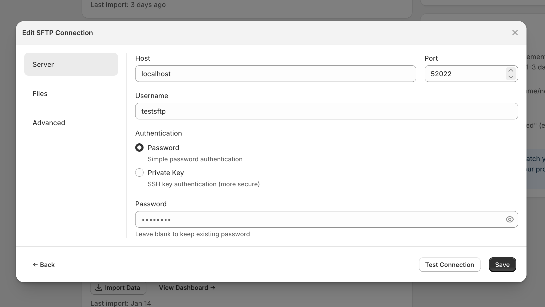Image resolution: width=545 pixels, height=307 pixels.
Task: Increment the port number using the stepper
Action: tap(511, 70)
